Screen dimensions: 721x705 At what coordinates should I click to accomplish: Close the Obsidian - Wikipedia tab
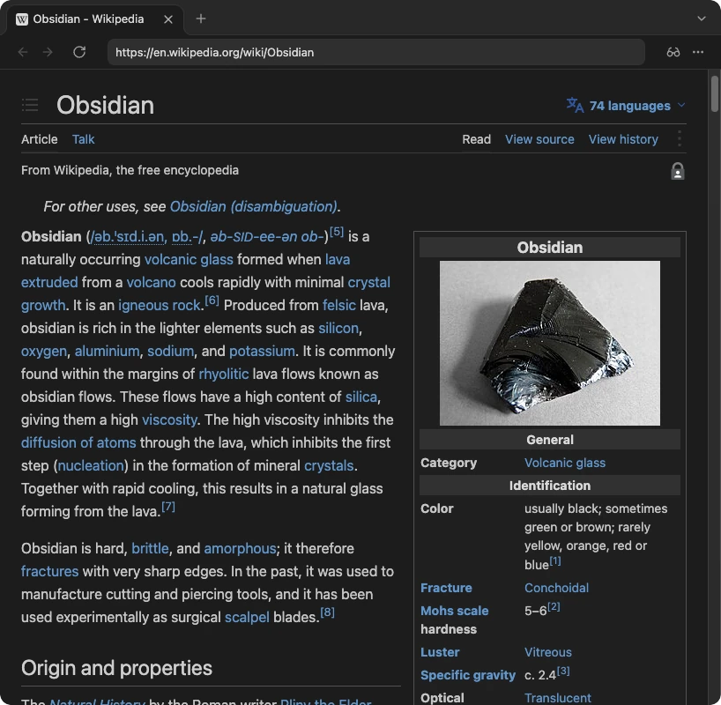pyautogui.click(x=168, y=19)
